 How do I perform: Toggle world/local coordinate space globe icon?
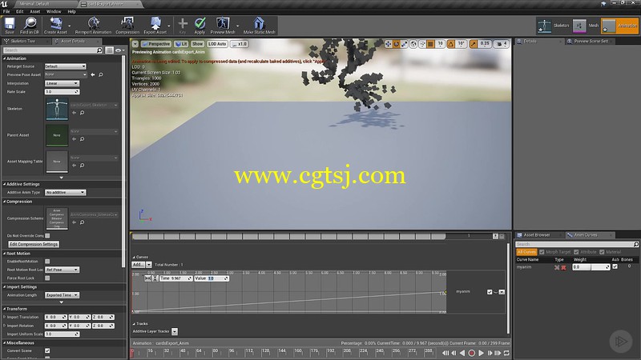pyautogui.click(x=413, y=44)
